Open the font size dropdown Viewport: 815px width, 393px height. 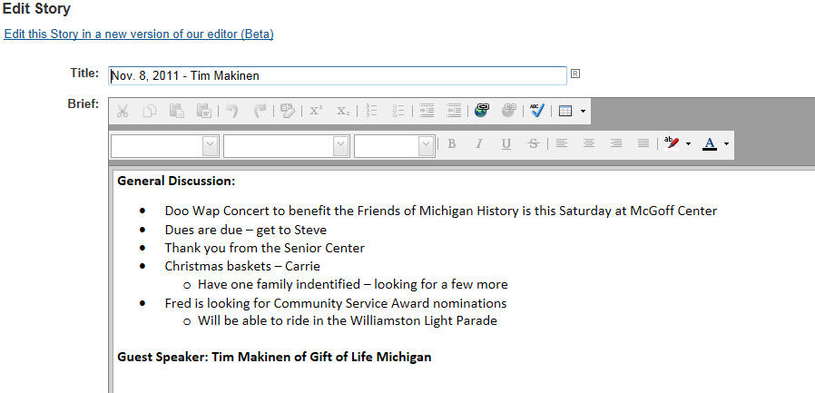(x=395, y=146)
